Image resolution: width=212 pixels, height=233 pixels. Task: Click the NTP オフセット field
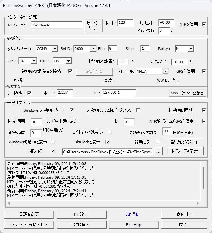click(x=166, y=23)
